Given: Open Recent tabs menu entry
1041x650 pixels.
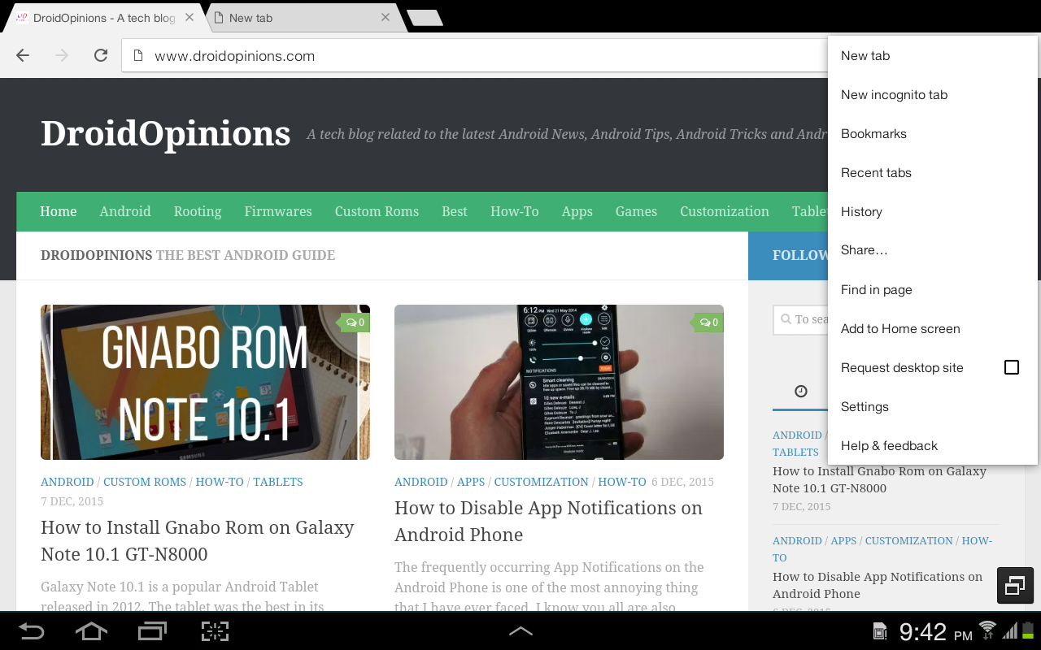Looking at the screenshot, I should coord(933,173).
